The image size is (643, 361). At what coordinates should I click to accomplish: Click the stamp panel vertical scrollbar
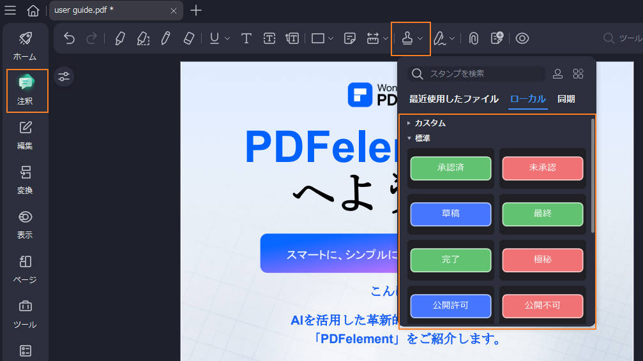[x=593, y=175]
